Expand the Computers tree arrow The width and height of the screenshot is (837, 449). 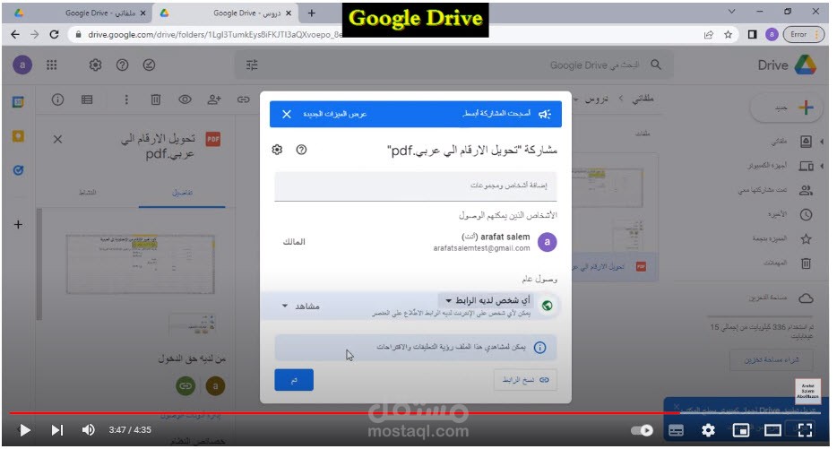(823, 166)
